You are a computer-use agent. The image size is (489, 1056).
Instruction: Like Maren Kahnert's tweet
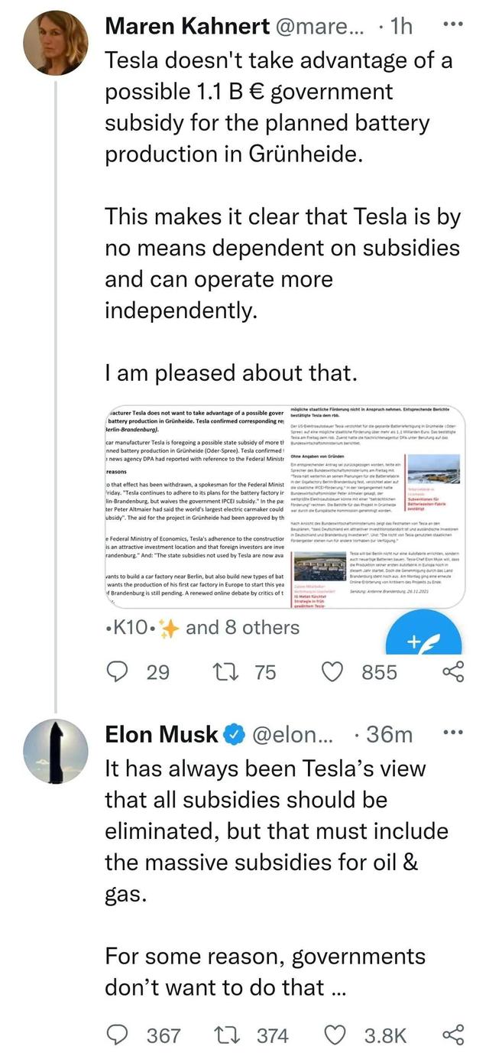pos(332,672)
